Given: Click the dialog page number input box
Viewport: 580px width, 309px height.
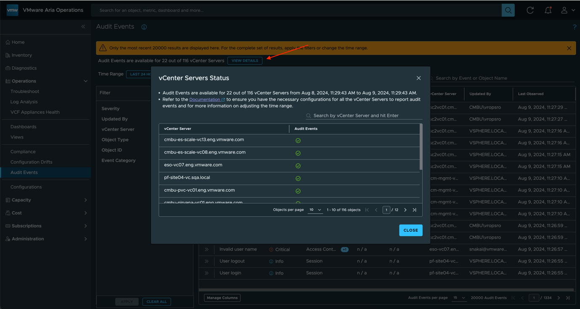Looking at the screenshot, I should 386,210.
